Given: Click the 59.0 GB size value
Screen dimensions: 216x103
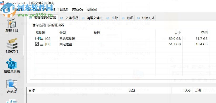Looking at the screenshot, I should coord(175,39).
